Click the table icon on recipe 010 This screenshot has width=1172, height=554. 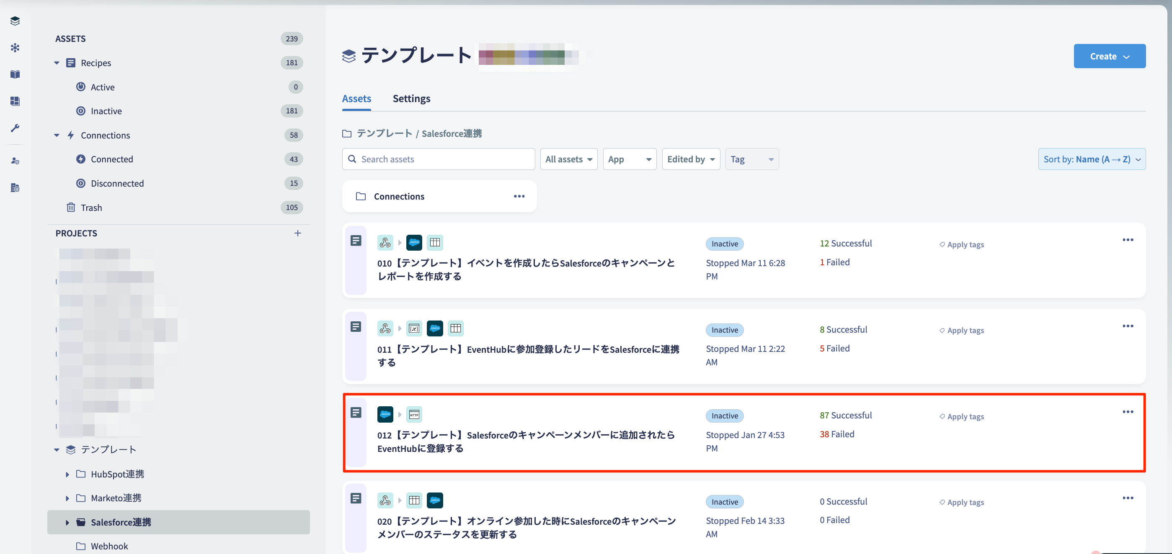click(x=435, y=243)
